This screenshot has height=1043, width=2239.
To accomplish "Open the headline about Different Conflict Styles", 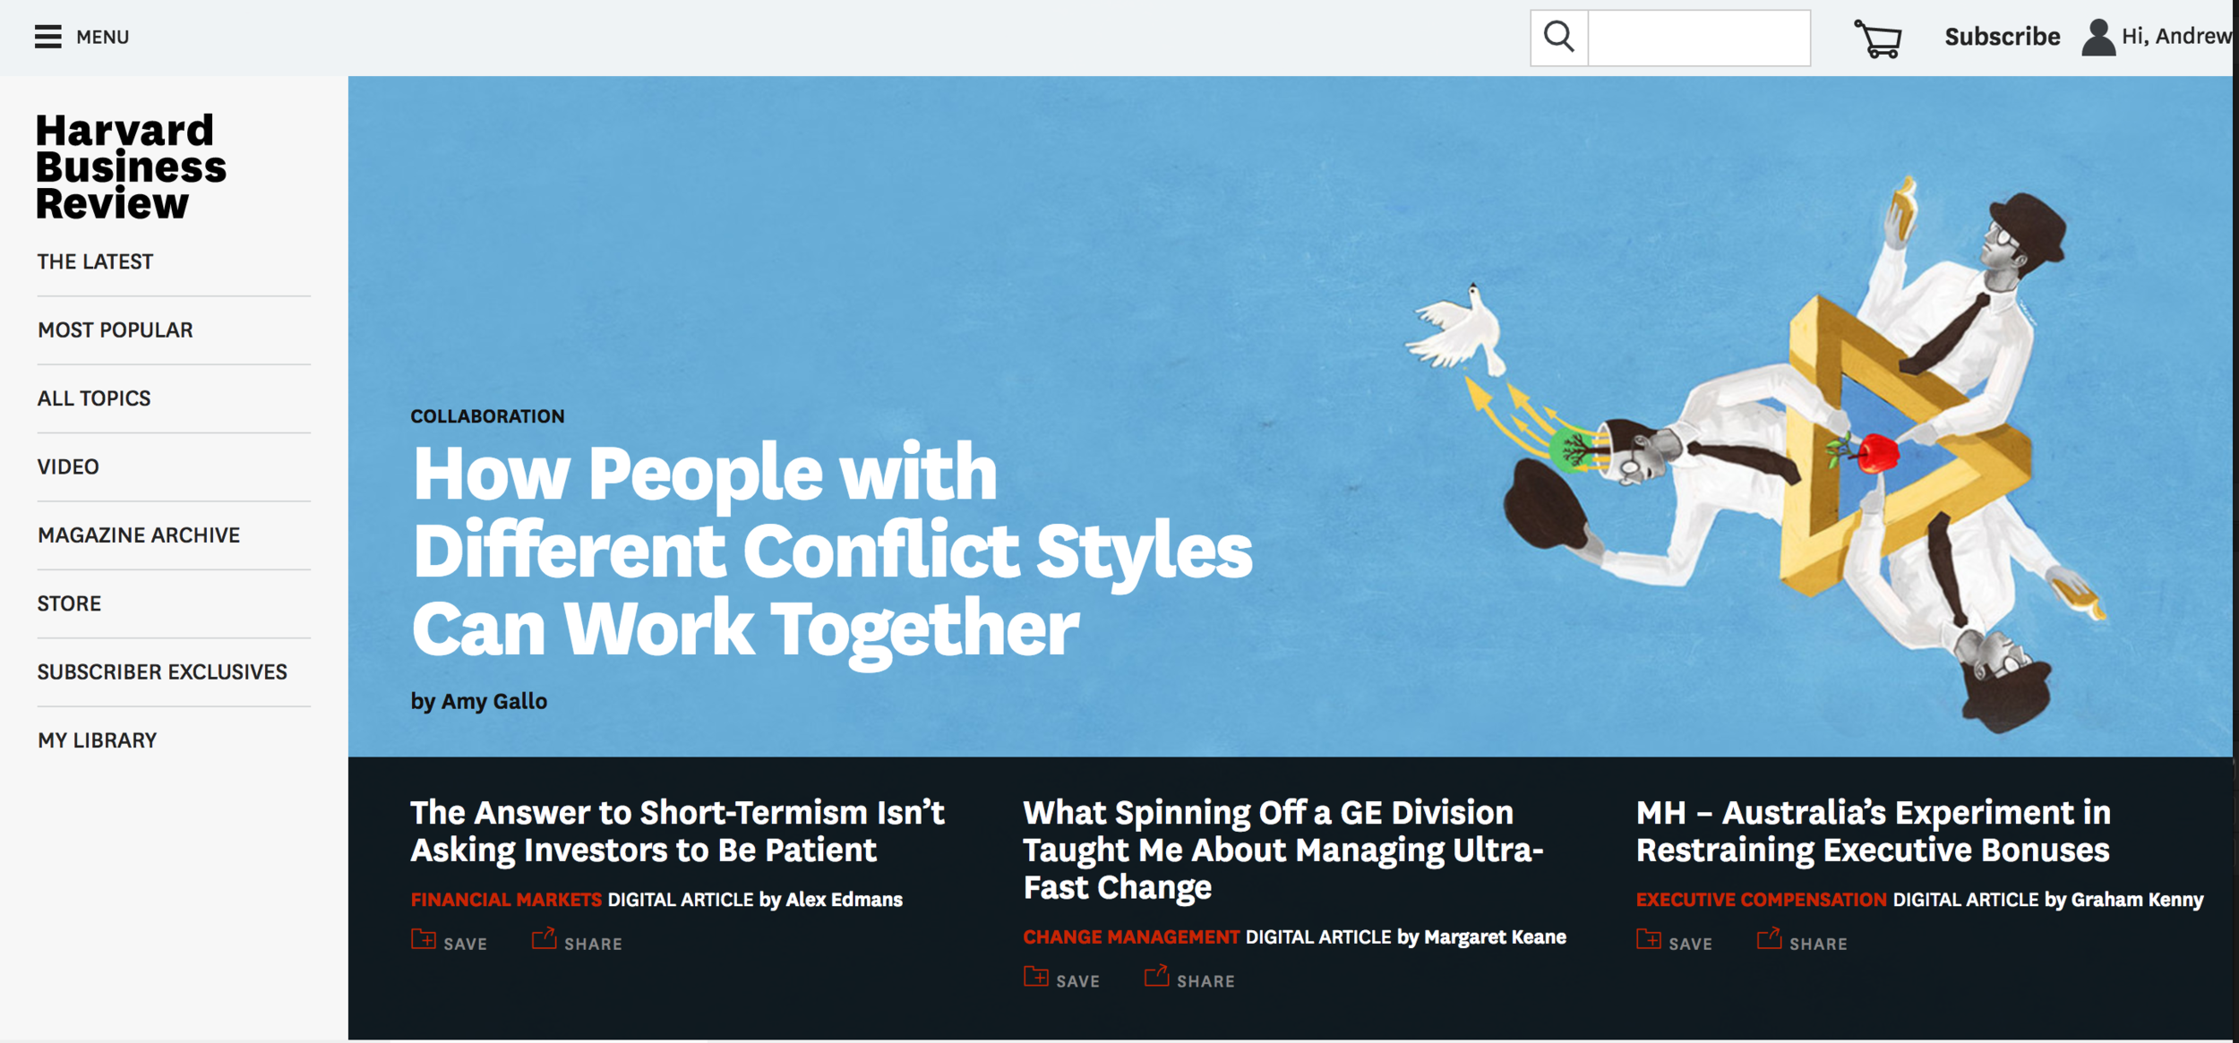I will [x=832, y=551].
